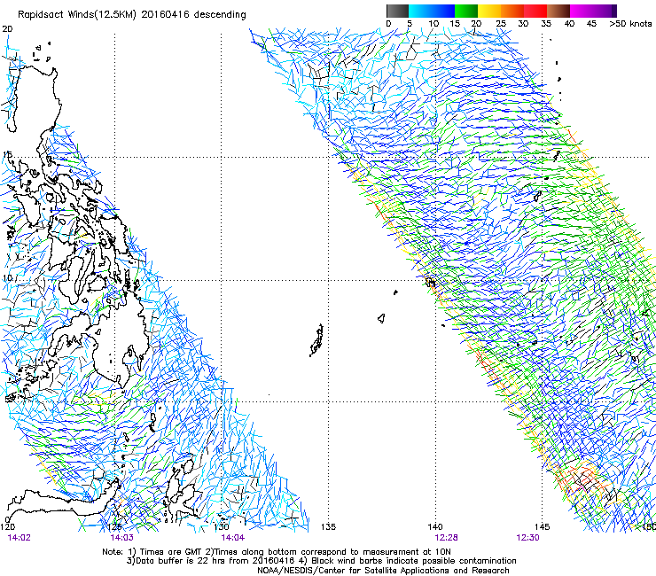Click the '30' legend scale label
The image size is (656, 576).
point(523,23)
